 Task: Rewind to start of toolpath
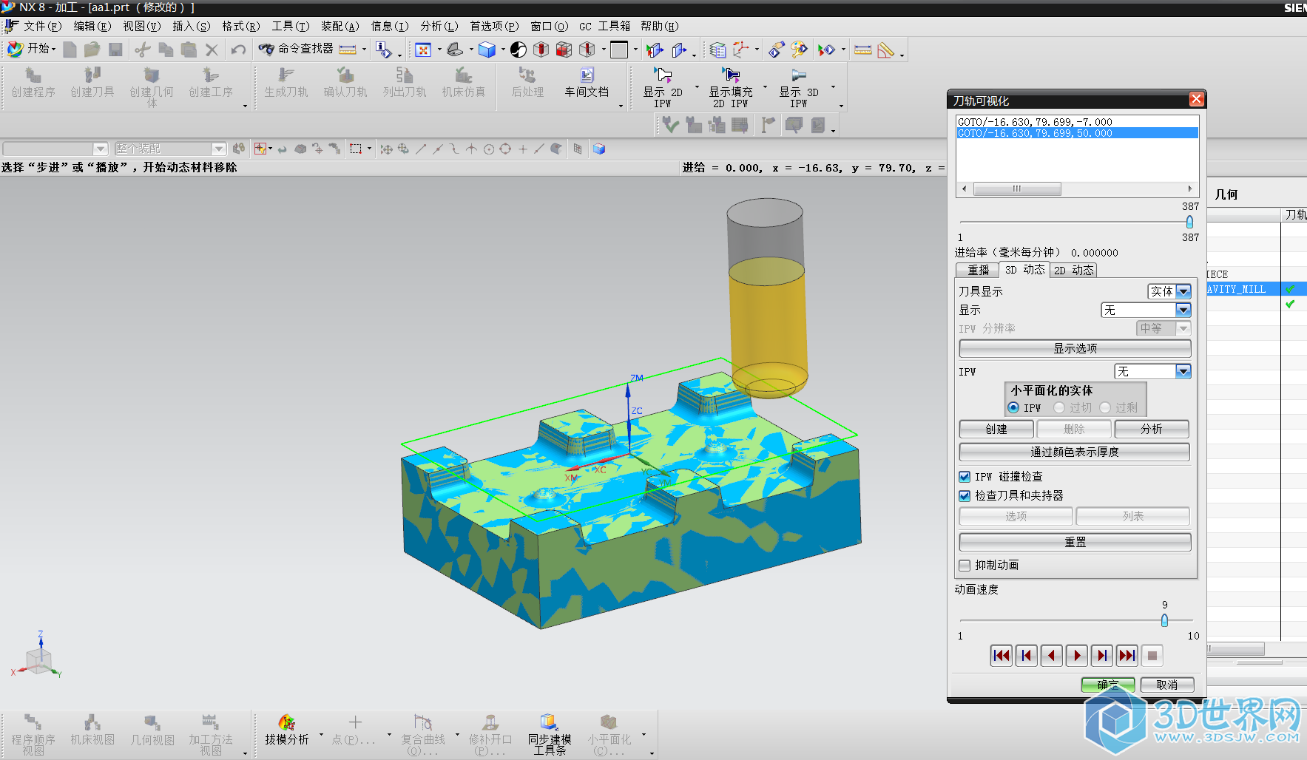pyautogui.click(x=1002, y=656)
